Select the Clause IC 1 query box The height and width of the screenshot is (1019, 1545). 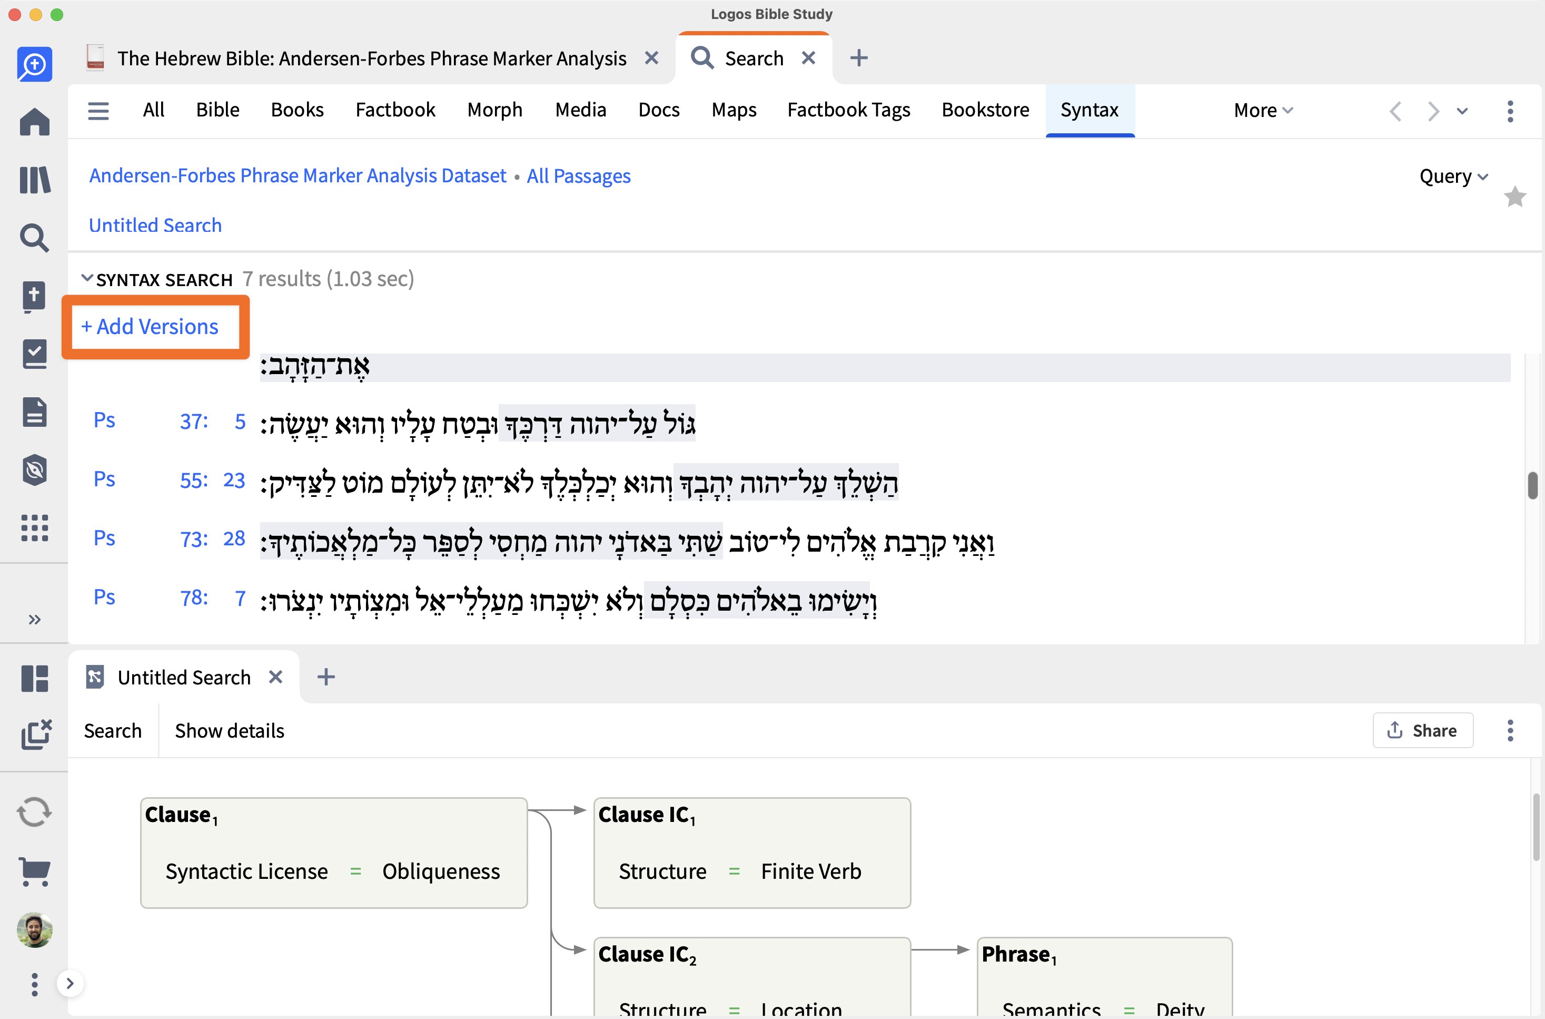[x=752, y=853]
